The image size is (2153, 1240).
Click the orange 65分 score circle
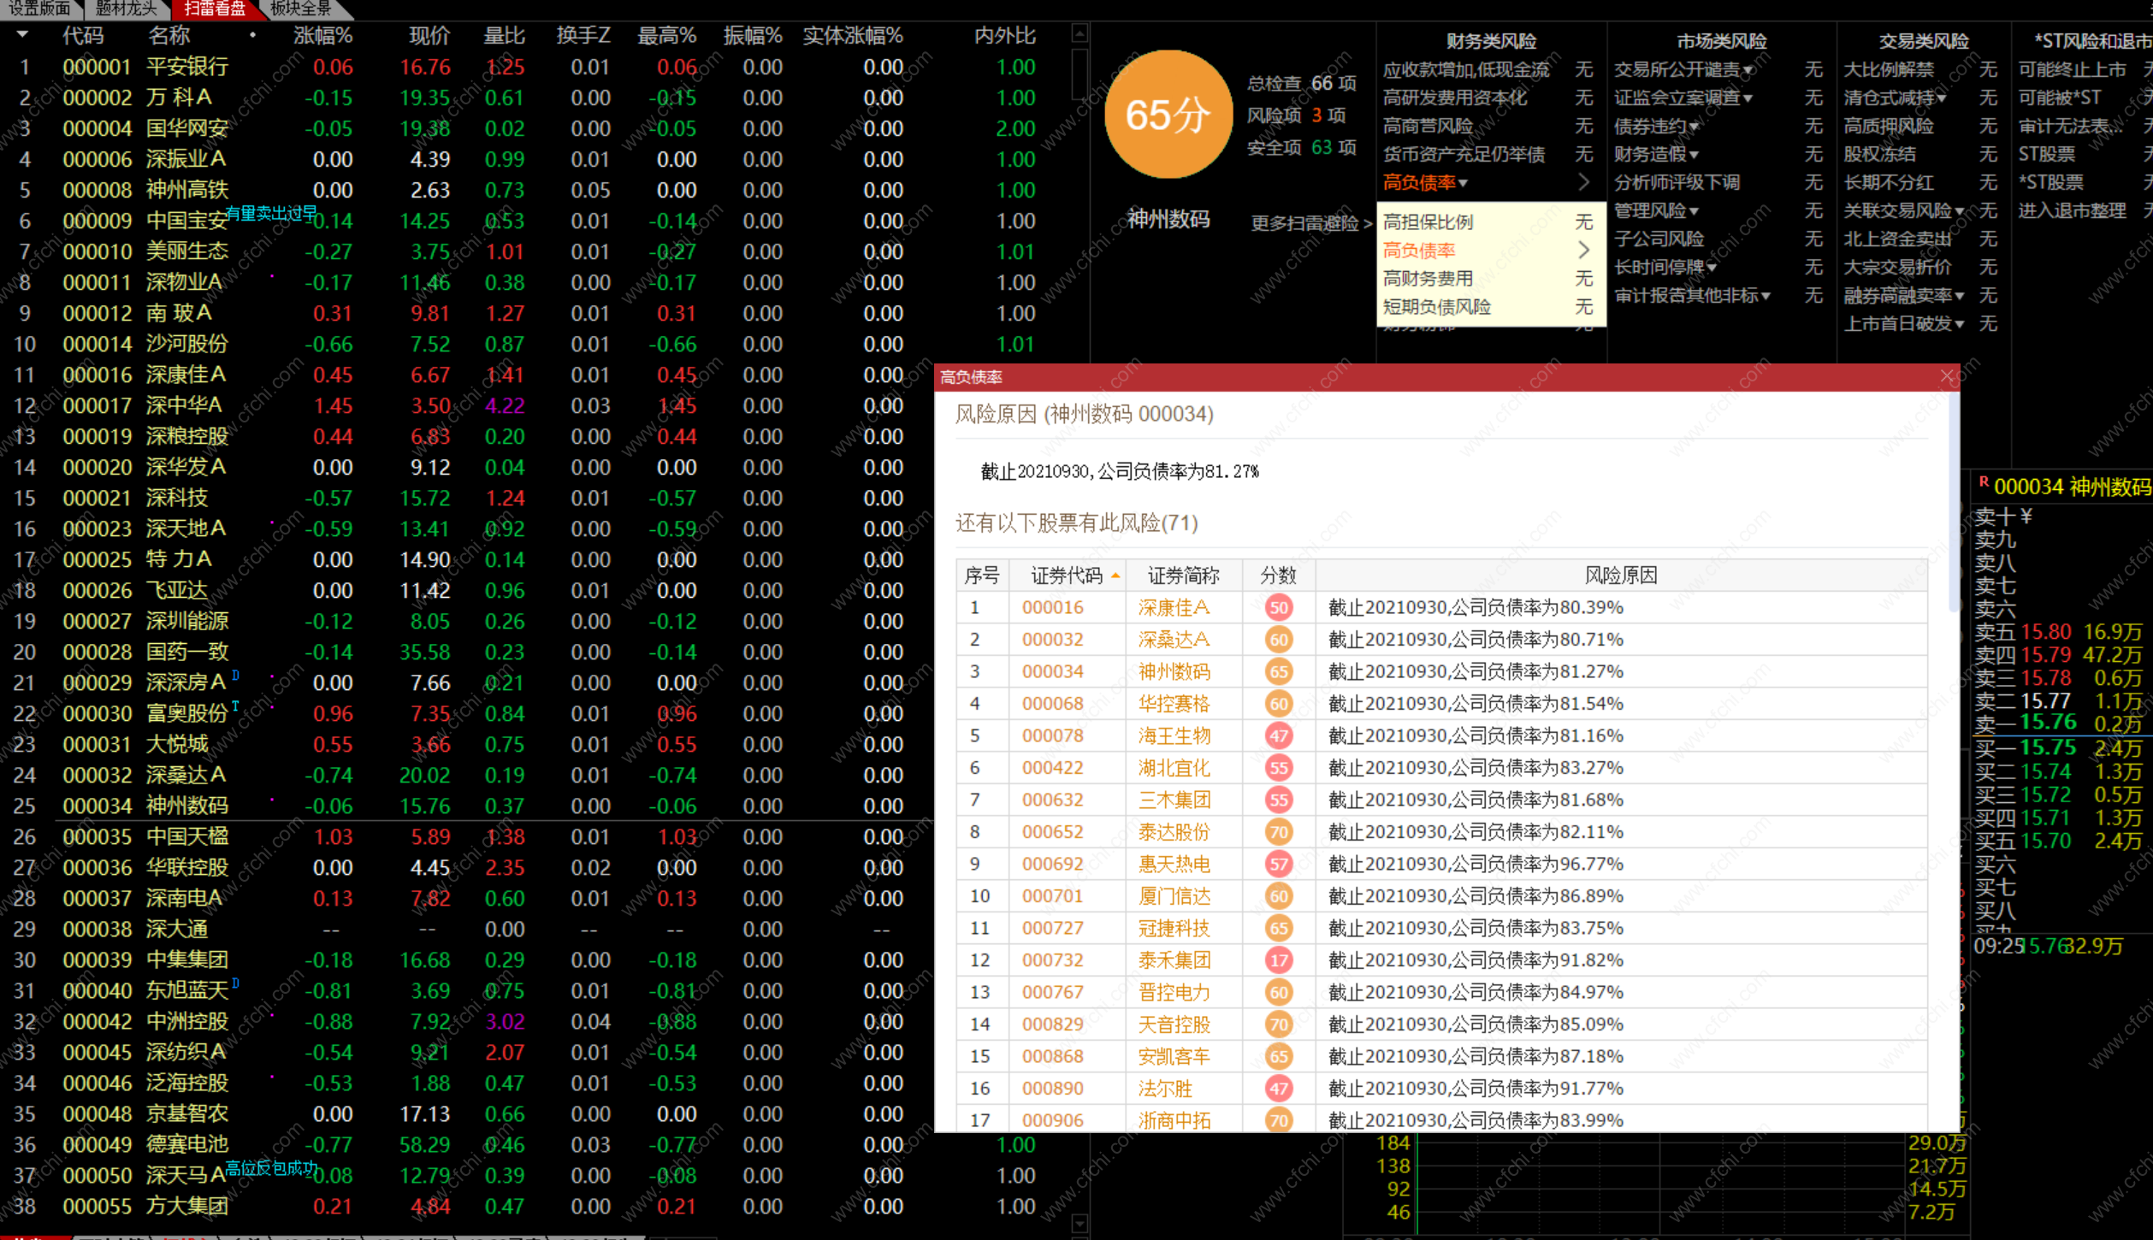click(x=1168, y=115)
